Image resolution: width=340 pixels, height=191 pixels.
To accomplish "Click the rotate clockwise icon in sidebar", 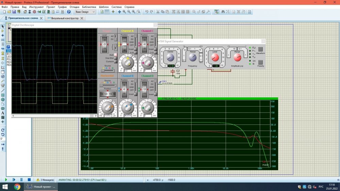I will pos(3,130).
